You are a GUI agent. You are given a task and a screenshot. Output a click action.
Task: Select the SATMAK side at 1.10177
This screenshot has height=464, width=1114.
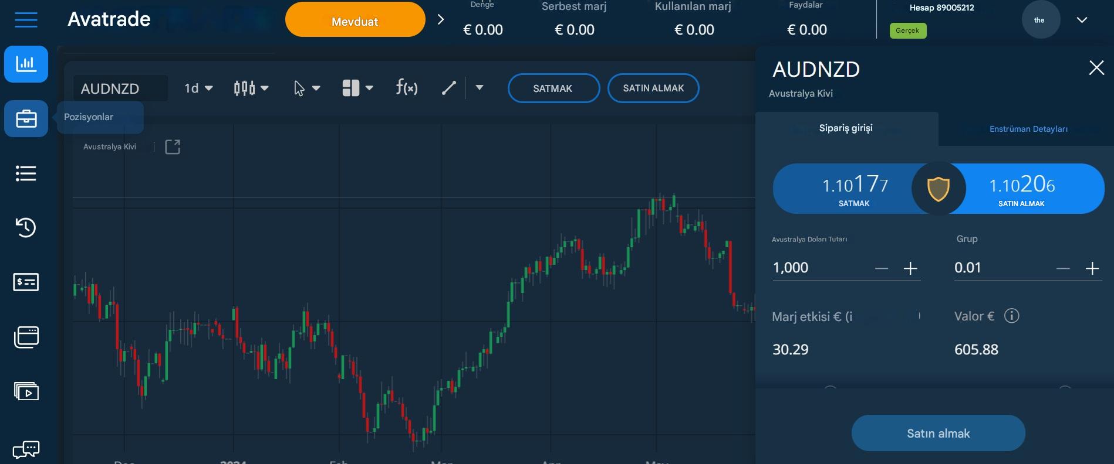coord(854,188)
